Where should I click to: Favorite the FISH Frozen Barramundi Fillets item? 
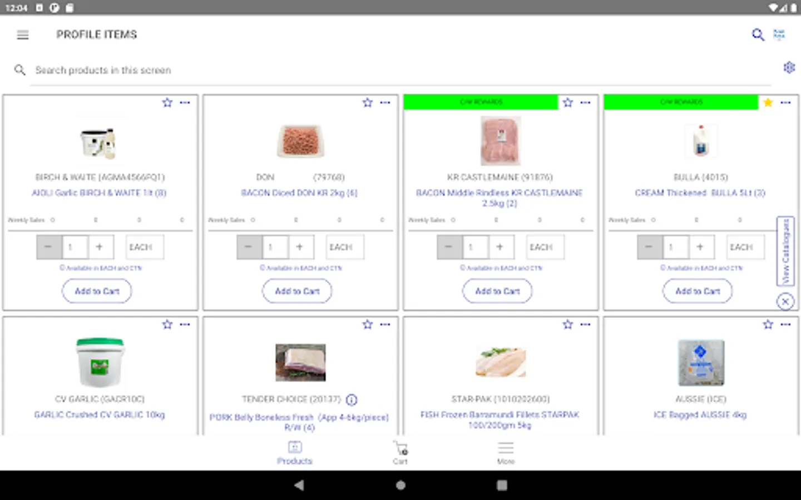[x=567, y=324]
